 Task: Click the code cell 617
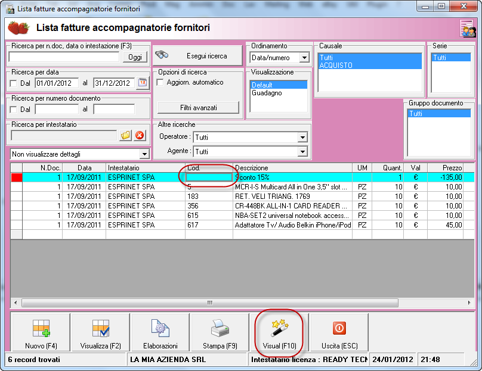[209, 225]
